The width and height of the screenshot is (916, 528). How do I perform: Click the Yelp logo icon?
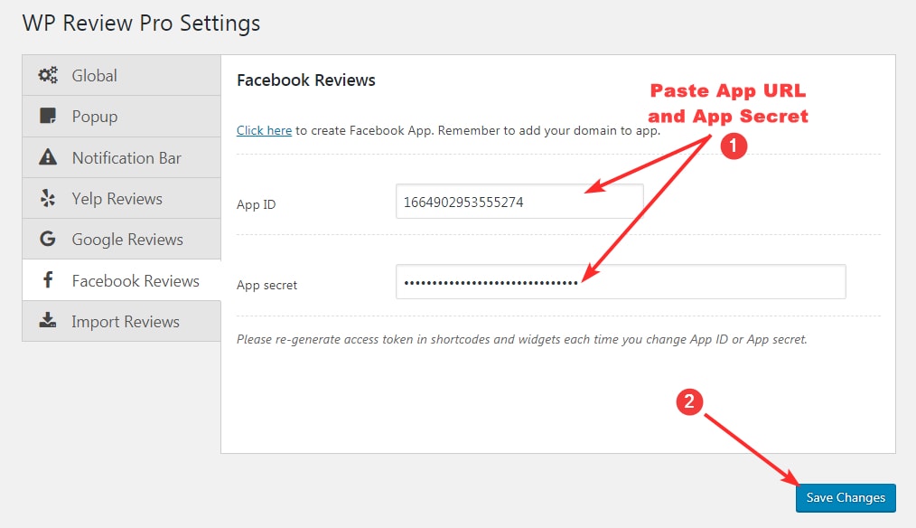coord(48,199)
